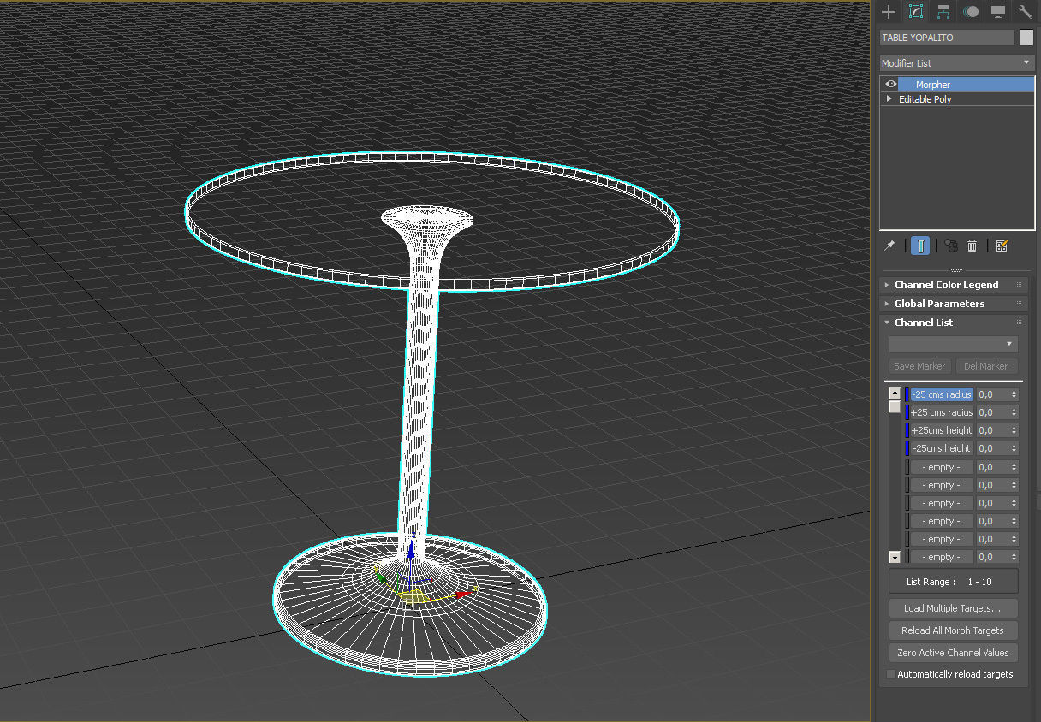Expand the Editable Poly sub-objects arrow

pyautogui.click(x=889, y=98)
